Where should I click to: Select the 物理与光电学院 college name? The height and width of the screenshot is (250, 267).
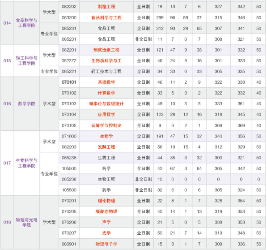27,222
